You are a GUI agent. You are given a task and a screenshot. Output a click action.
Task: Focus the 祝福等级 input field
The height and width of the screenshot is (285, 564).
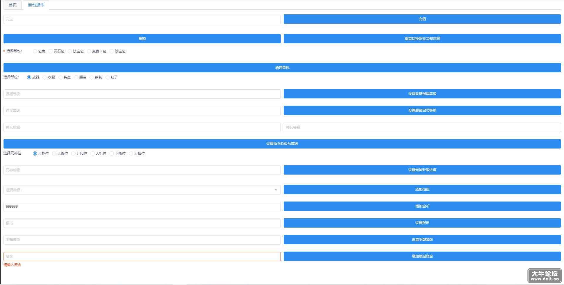click(142, 94)
